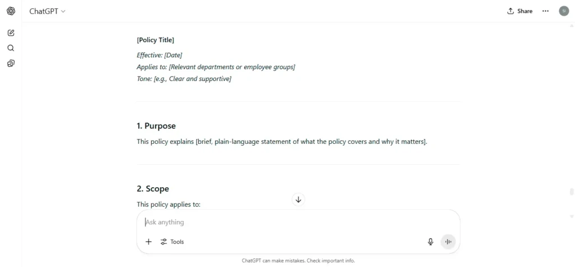Open the Tools menu in composer
Image resolution: width=575 pixels, height=267 pixels.
click(172, 242)
